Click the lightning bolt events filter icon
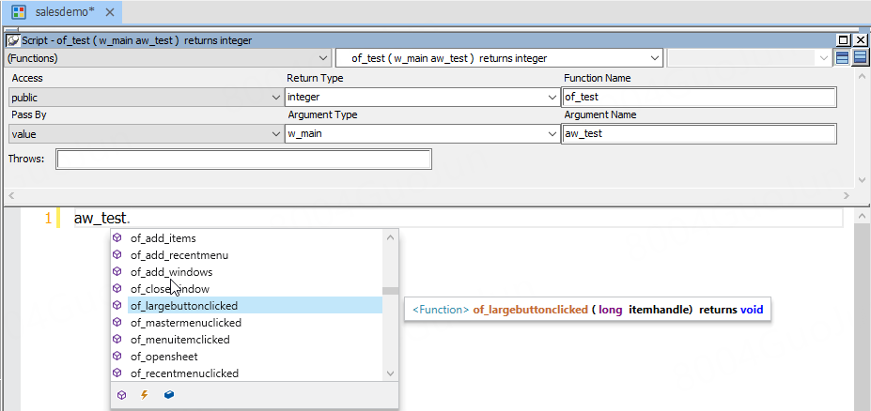Screen dimensions: 871x411 click(x=144, y=395)
